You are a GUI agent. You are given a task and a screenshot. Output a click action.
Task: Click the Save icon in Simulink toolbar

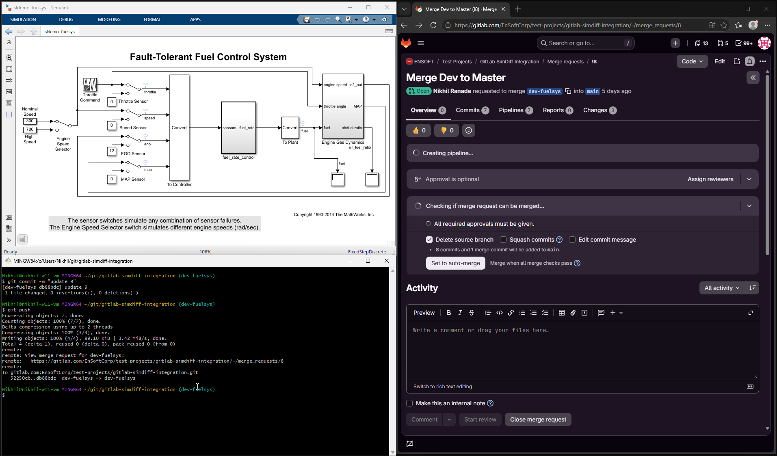307,19
